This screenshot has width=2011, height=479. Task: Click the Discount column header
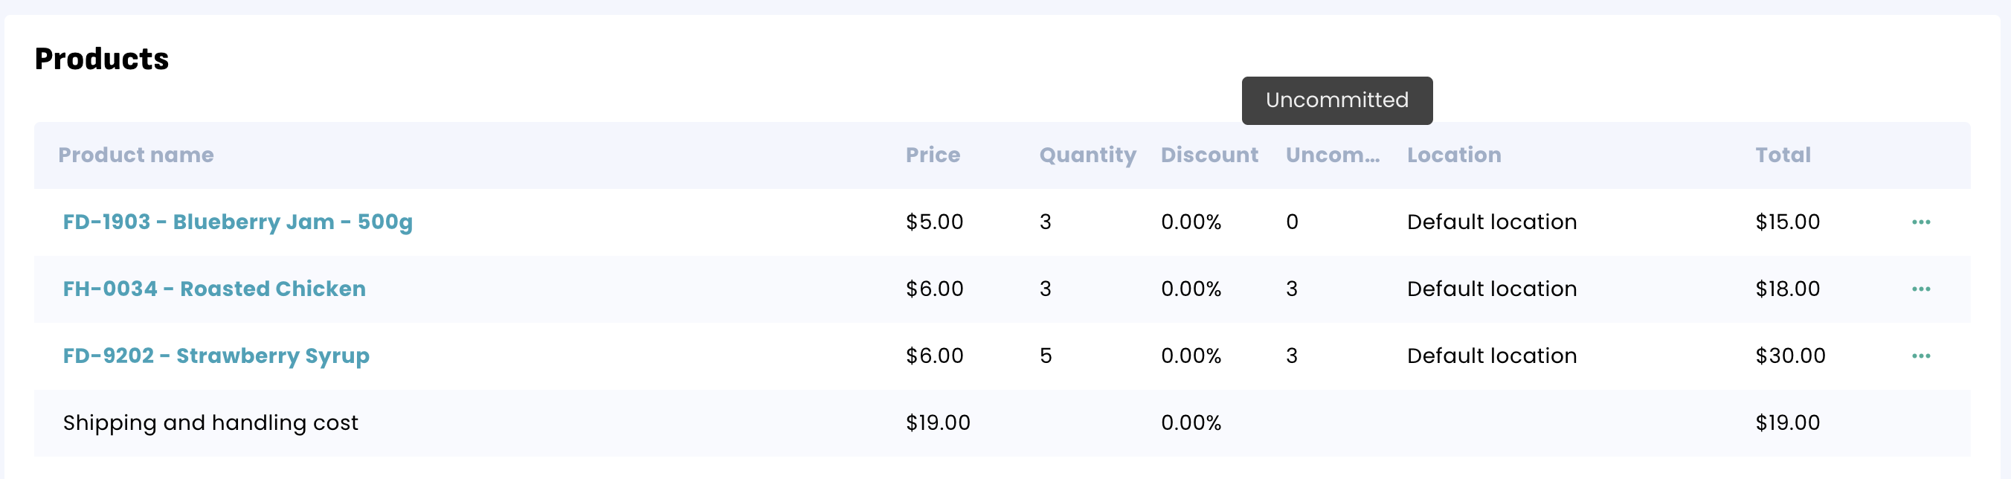(x=1209, y=155)
